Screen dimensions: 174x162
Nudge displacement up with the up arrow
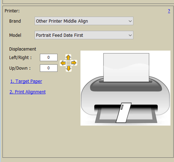68,57
